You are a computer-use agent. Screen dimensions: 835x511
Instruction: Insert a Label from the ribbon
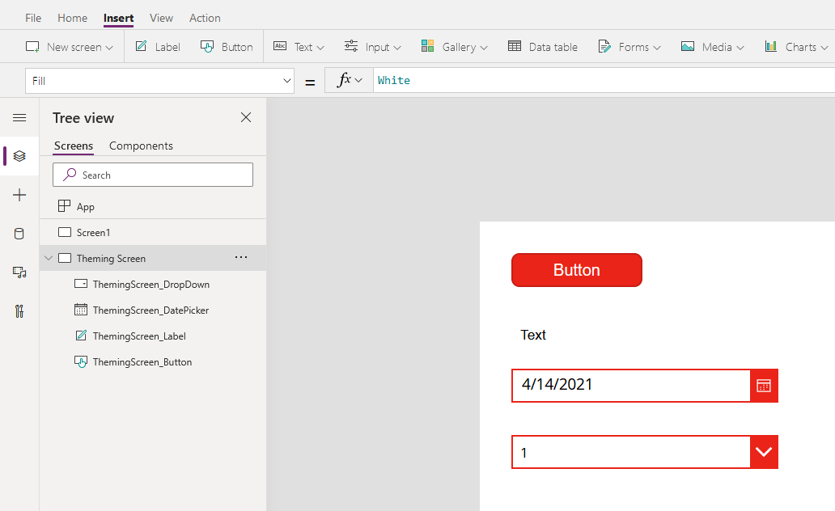coord(157,47)
